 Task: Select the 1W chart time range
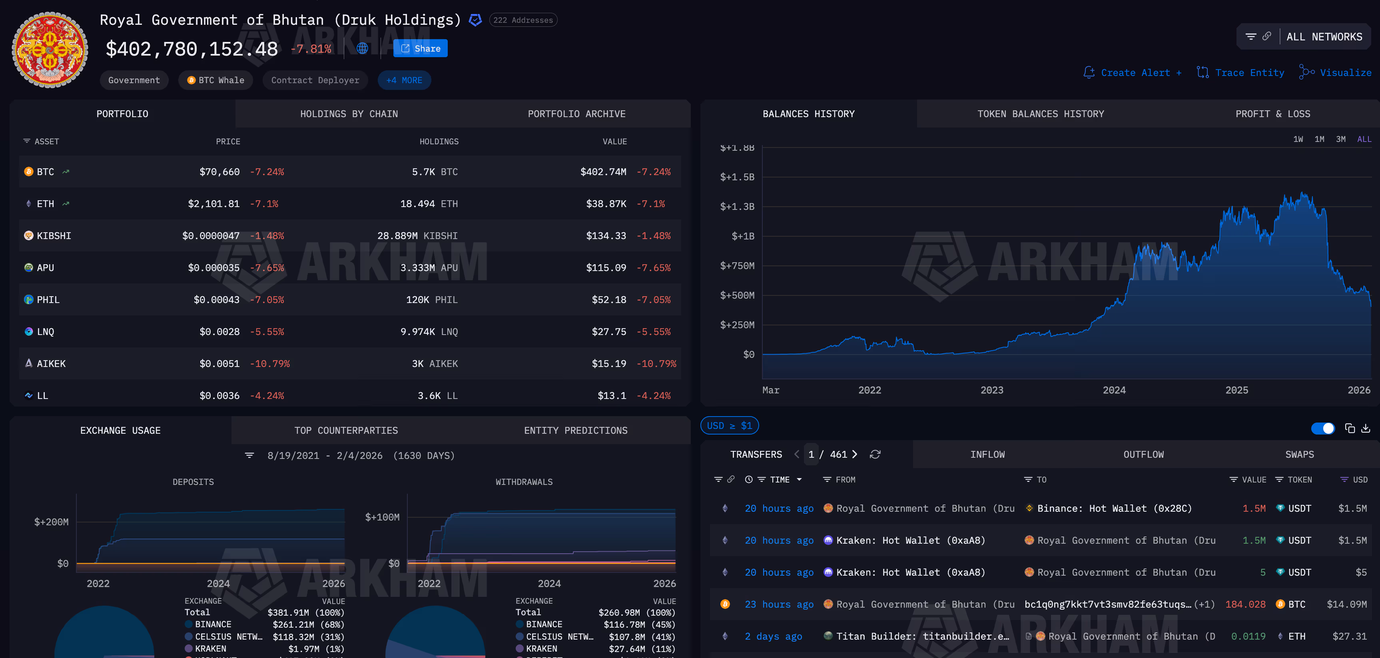click(x=1298, y=140)
